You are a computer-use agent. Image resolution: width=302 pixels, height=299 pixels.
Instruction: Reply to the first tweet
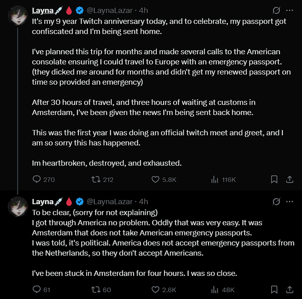(x=36, y=179)
